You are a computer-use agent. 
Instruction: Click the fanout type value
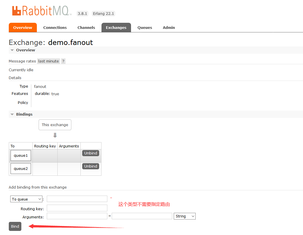pyautogui.click(x=40, y=86)
